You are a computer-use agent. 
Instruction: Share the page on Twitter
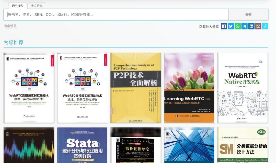[231, 26]
